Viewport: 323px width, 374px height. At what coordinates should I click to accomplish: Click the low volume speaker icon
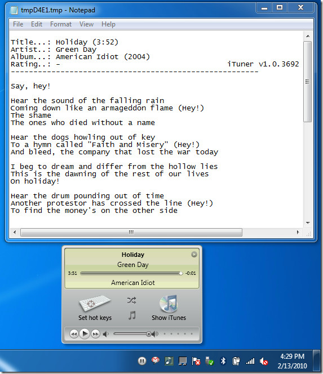105,334
